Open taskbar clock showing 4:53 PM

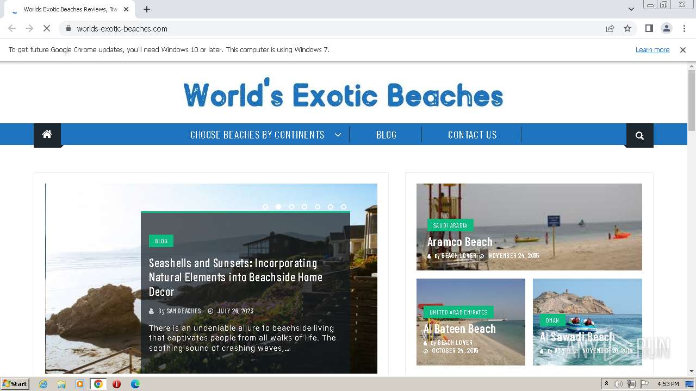[x=668, y=384]
